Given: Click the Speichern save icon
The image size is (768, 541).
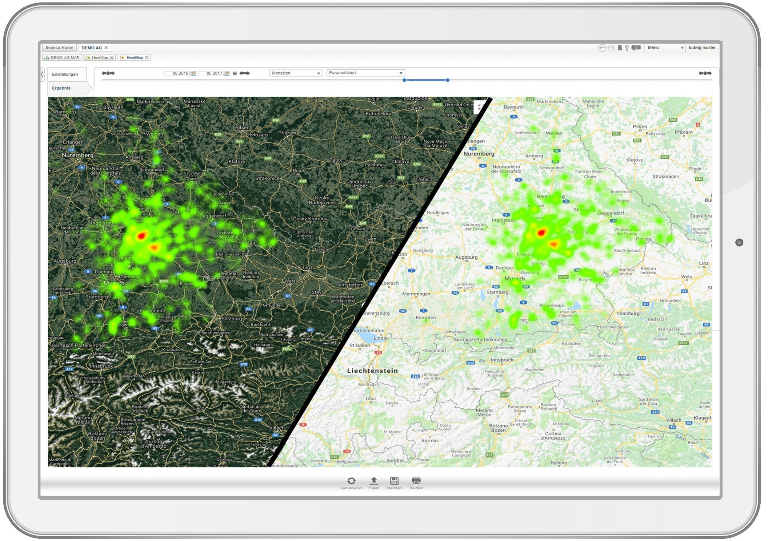Looking at the screenshot, I should tap(394, 481).
